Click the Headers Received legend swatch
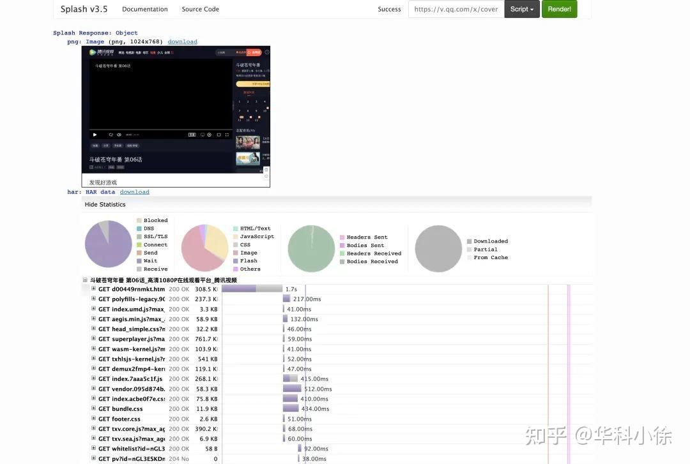The image size is (690, 464). coord(342,253)
